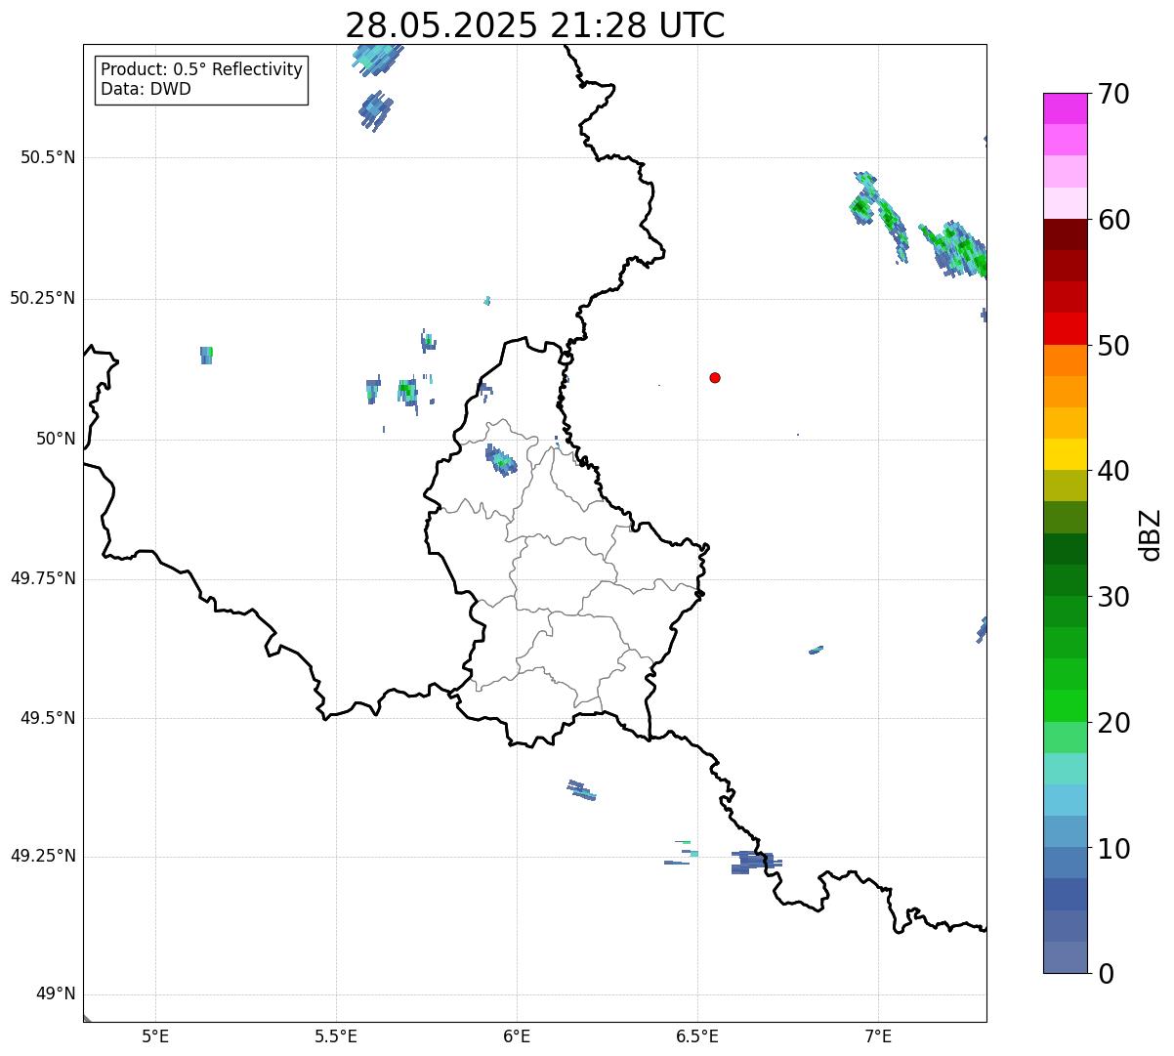Click the yellow swatch just above the 40 tick
Image resolution: width=1174 pixels, height=1056 pixels.
point(1066,454)
